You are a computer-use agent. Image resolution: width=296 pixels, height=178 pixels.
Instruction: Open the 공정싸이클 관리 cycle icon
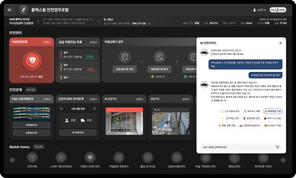pyautogui.click(x=177, y=157)
